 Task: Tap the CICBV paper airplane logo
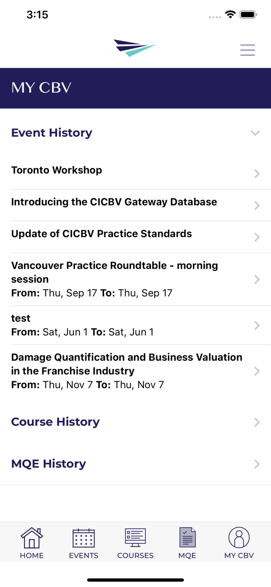click(x=135, y=47)
